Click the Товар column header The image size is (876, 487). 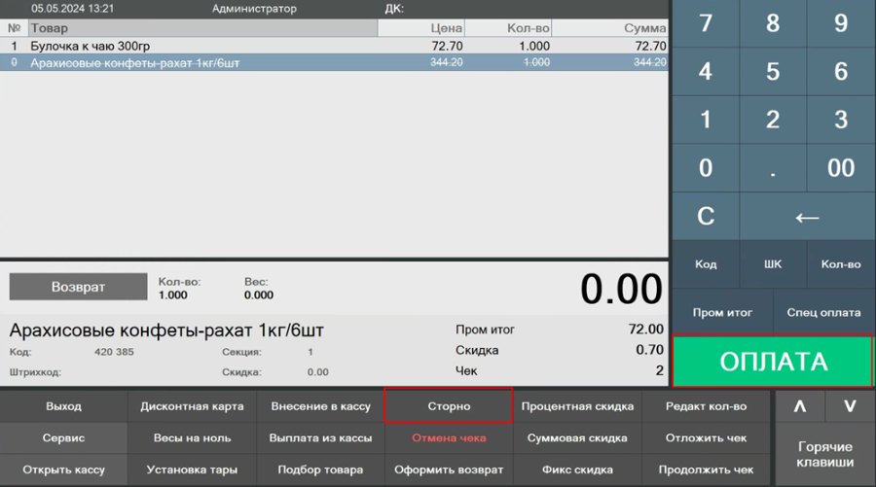click(x=202, y=28)
